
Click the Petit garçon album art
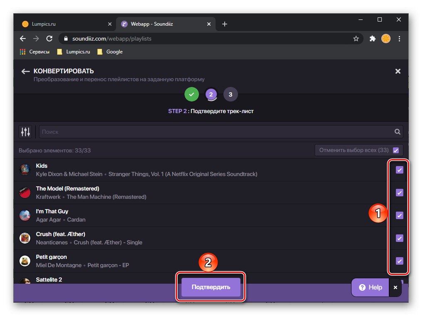click(25, 261)
